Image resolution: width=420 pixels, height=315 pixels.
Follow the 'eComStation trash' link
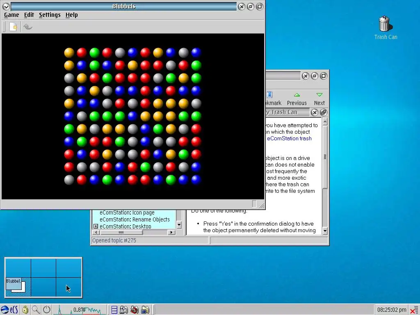coord(289,139)
